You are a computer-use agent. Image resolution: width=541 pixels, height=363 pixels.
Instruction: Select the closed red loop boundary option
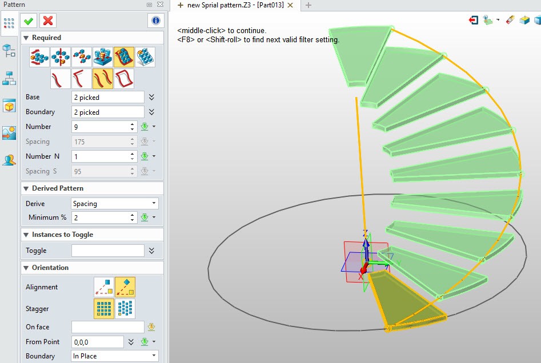click(124, 79)
